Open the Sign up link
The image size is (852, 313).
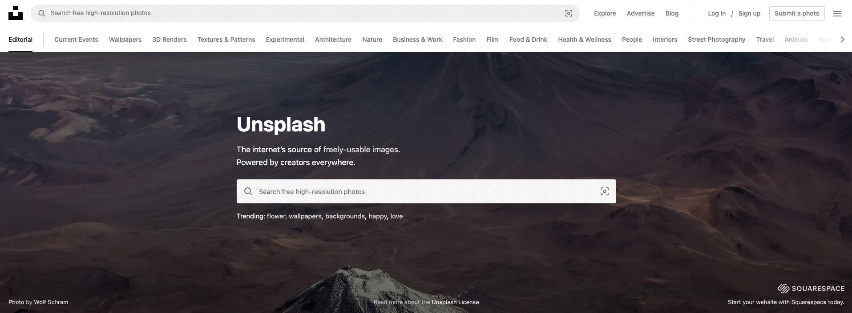(749, 13)
